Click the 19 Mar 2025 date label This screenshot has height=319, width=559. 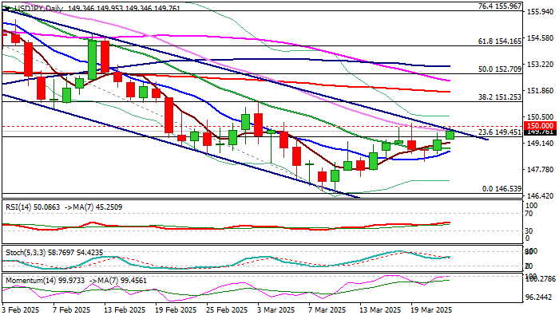click(431, 309)
